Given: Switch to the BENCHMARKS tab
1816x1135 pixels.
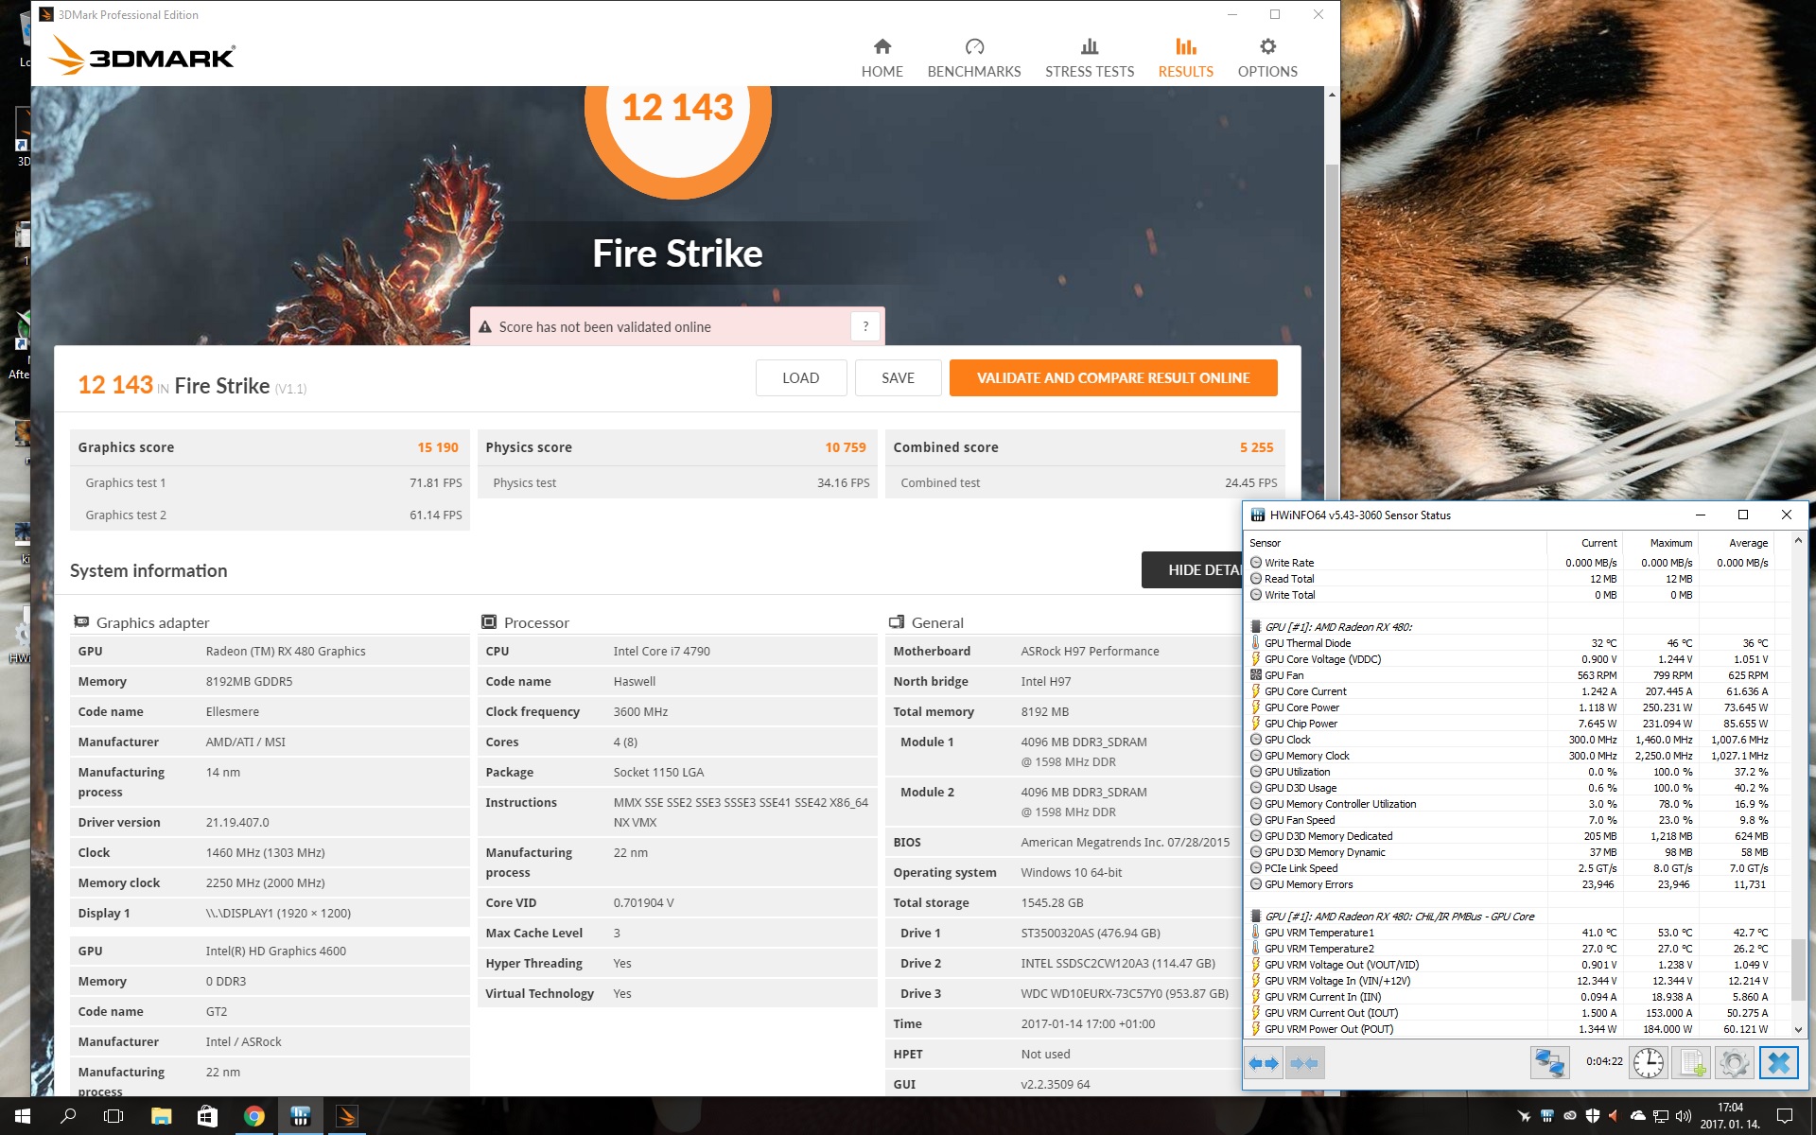Looking at the screenshot, I should pyautogui.click(x=973, y=58).
